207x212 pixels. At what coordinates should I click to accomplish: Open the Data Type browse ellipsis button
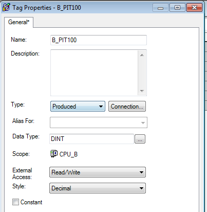tap(140, 139)
